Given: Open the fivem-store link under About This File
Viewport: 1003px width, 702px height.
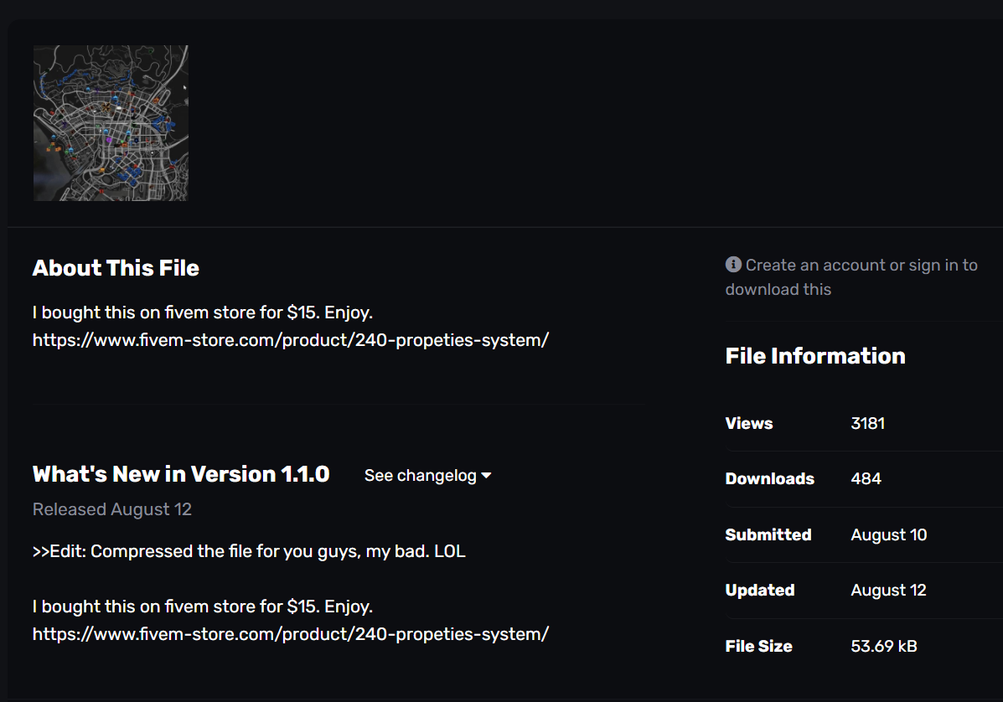Looking at the screenshot, I should coord(291,340).
